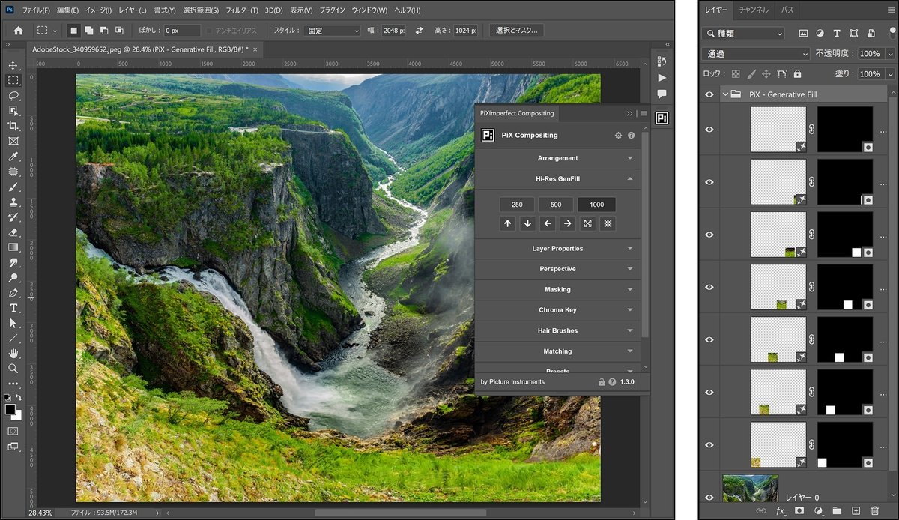This screenshot has width=899, height=520.
Task: Toggle Quick Mask mode
Action: tap(13, 432)
